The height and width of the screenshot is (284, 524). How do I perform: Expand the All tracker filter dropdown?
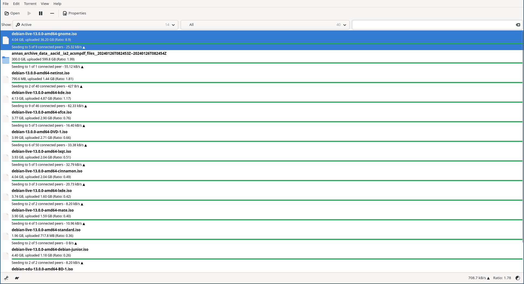(x=265, y=25)
